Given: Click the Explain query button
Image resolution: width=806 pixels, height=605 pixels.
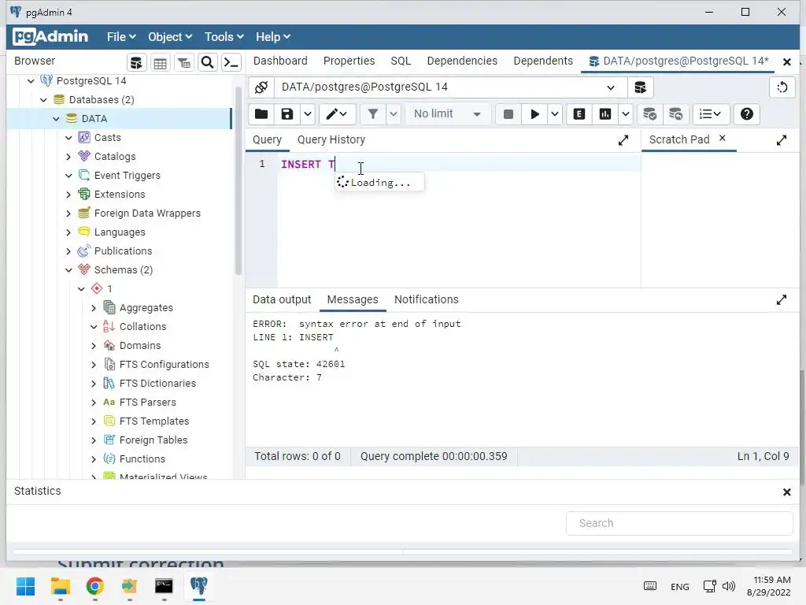Looking at the screenshot, I should click(579, 113).
